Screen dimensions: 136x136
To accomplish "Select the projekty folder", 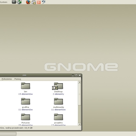I will pyautogui.click(x=58, y=117).
